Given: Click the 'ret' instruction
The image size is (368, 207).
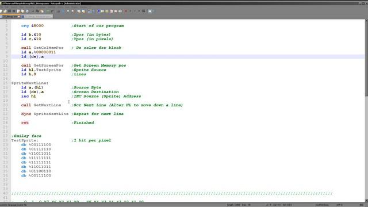Looking at the screenshot, I should pyautogui.click(x=25, y=122).
